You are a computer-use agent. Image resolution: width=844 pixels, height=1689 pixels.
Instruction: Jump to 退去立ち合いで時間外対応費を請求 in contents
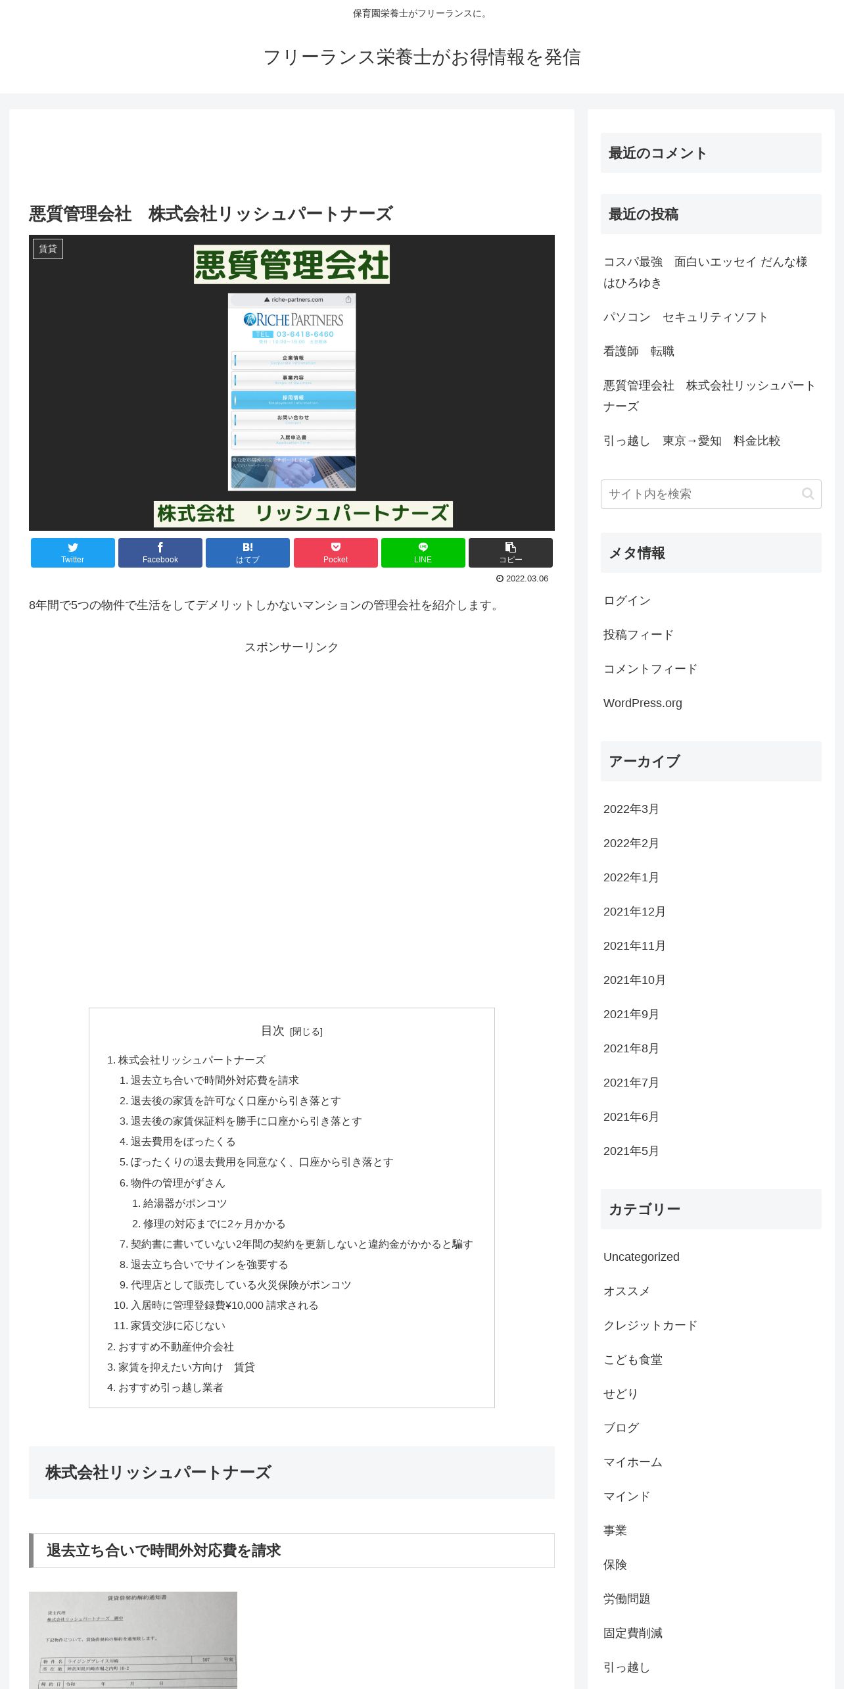click(x=215, y=1081)
